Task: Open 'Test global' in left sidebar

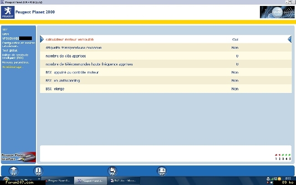Action: pos(11,50)
